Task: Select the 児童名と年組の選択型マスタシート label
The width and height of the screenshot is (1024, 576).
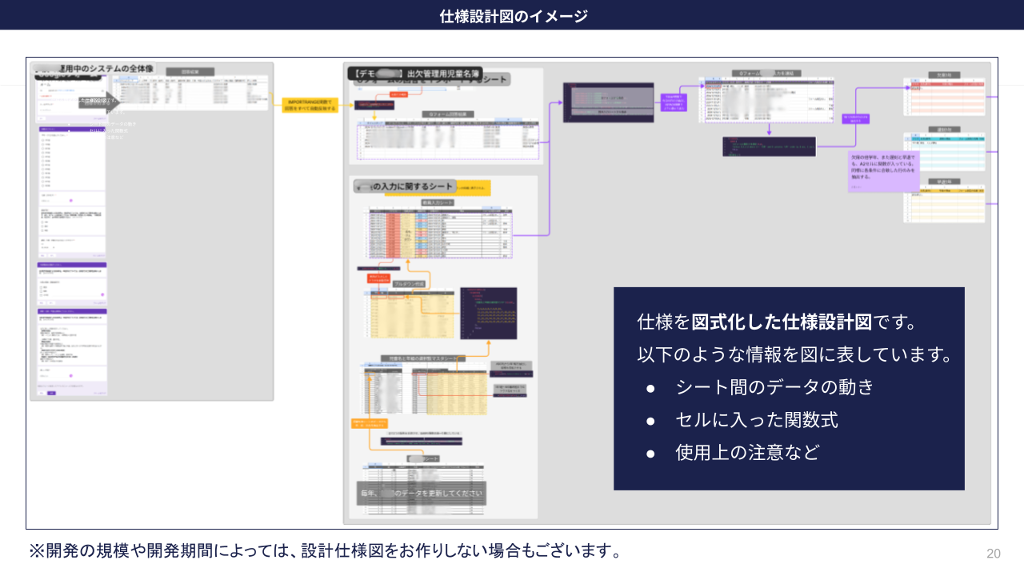Action: tap(422, 359)
